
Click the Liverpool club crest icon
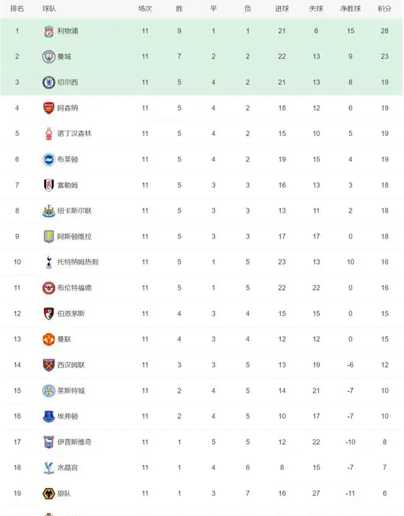click(x=49, y=31)
